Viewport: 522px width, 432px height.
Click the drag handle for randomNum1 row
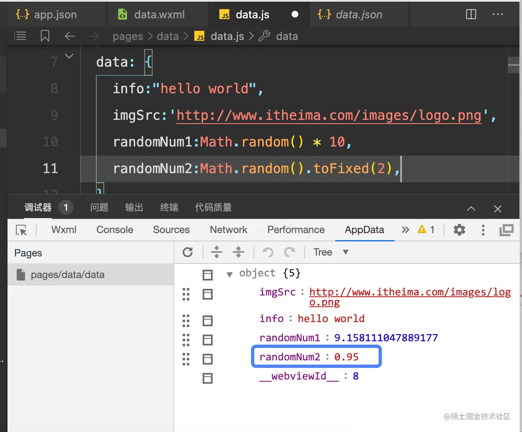(186, 340)
